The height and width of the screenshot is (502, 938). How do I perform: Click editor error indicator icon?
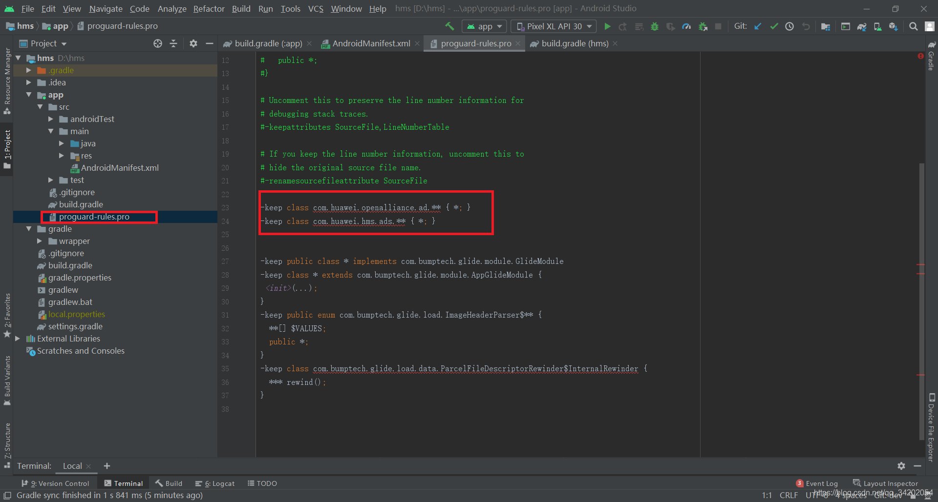click(921, 56)
